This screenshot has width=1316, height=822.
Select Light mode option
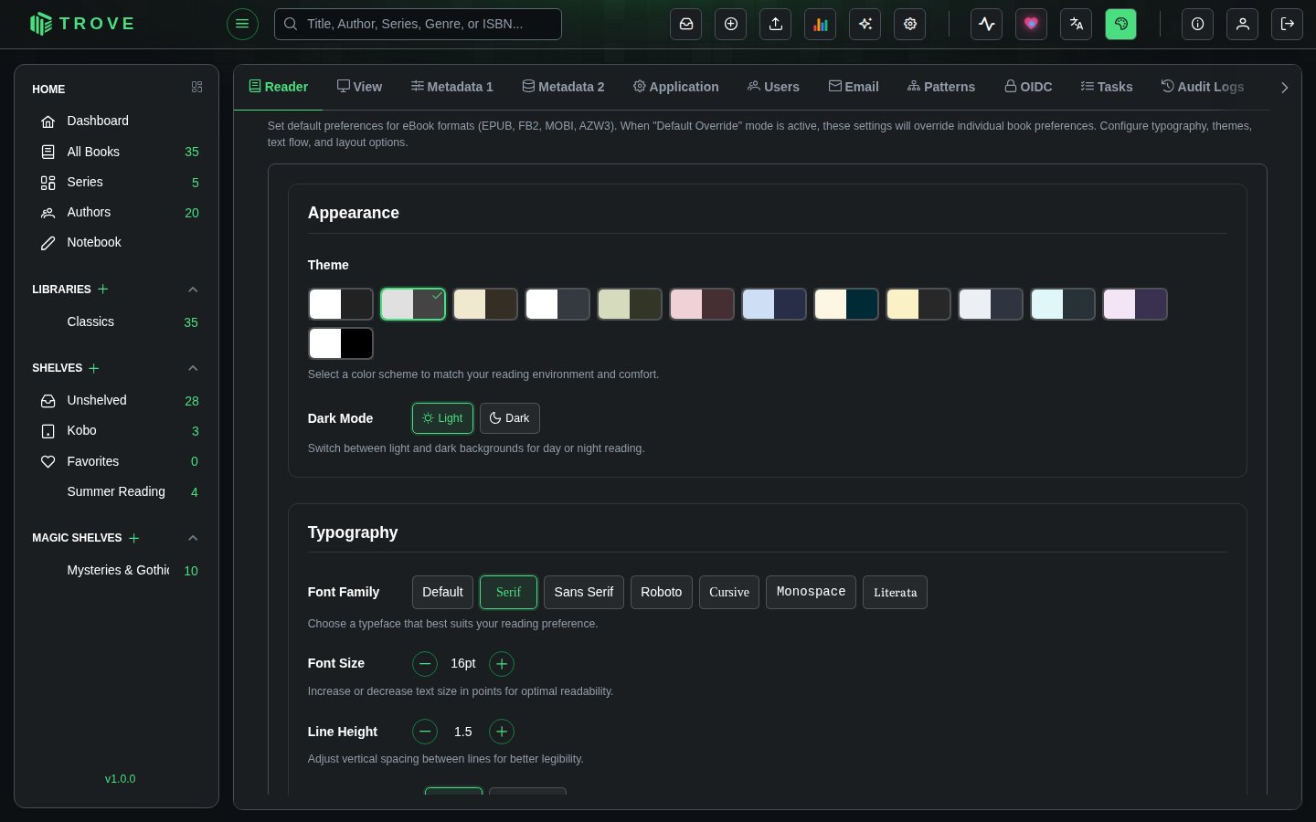click(x=442, y=418)
